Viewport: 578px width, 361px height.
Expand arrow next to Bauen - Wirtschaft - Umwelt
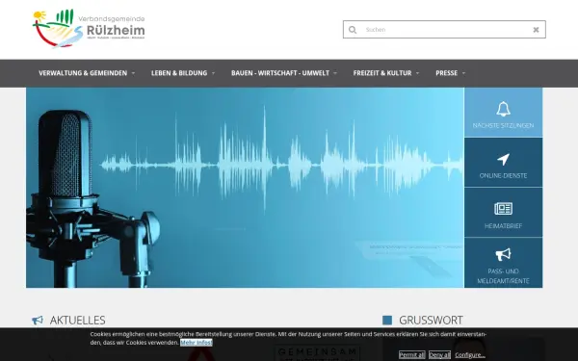tap(335, 73)
